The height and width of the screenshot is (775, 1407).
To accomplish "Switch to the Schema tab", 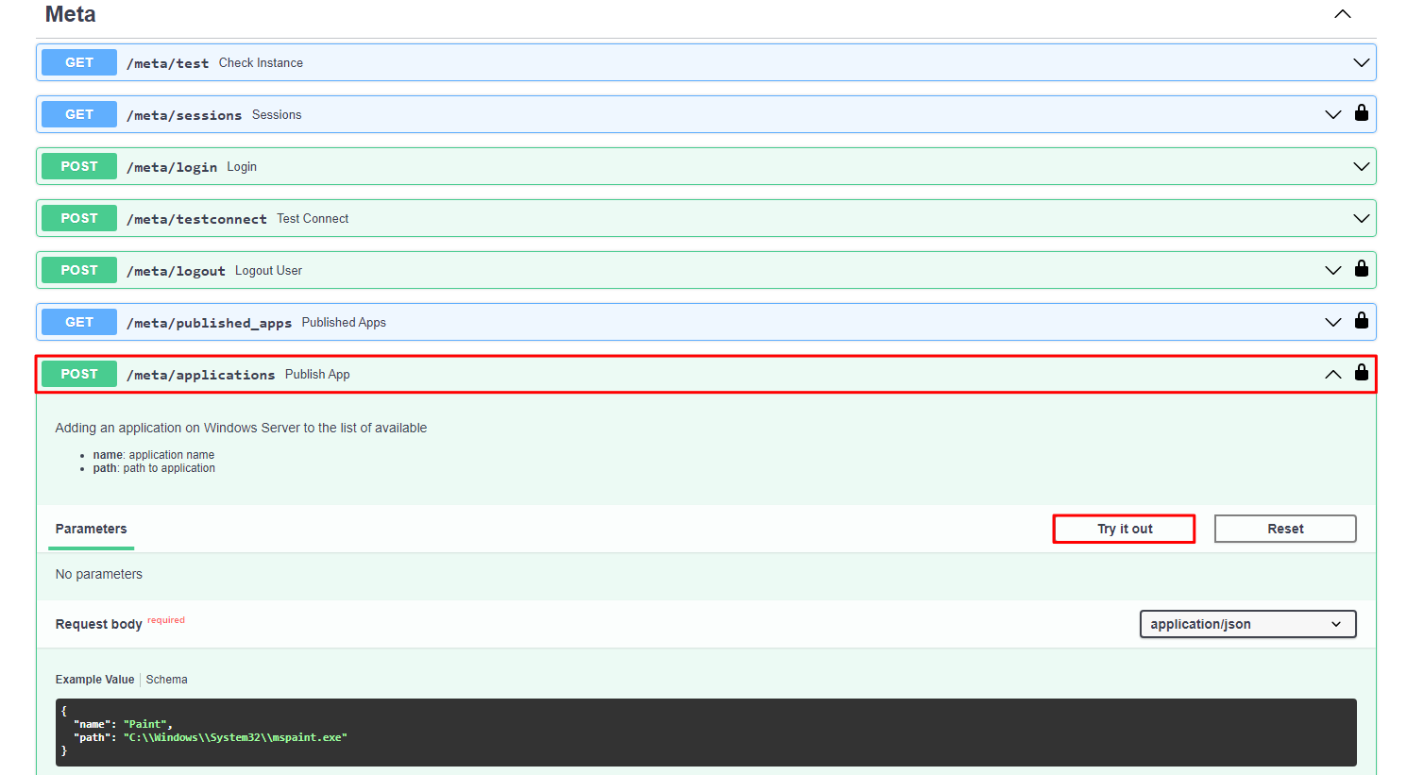I will click(166, 680).
